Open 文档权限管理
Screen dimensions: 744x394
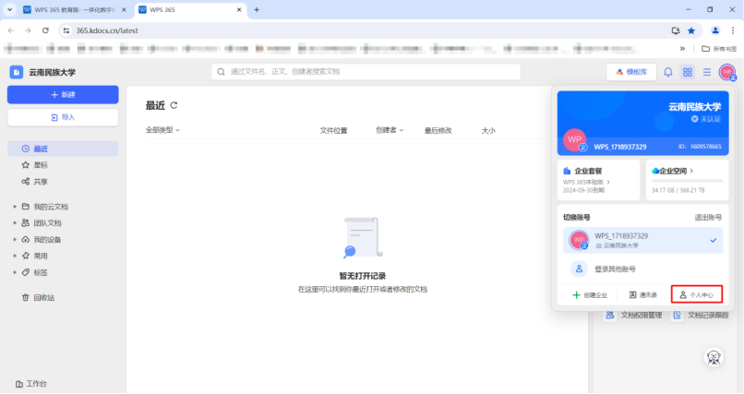(633, 316)
